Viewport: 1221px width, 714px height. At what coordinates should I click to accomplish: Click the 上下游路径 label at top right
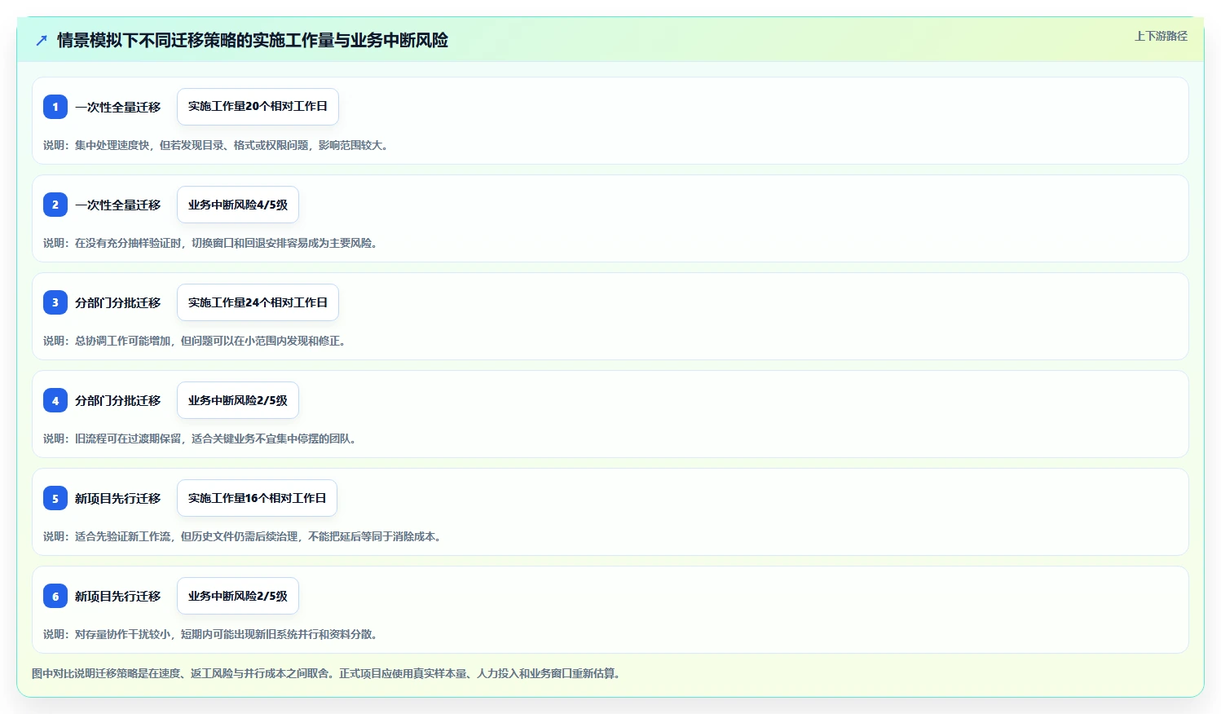[x=1161, y=36]
